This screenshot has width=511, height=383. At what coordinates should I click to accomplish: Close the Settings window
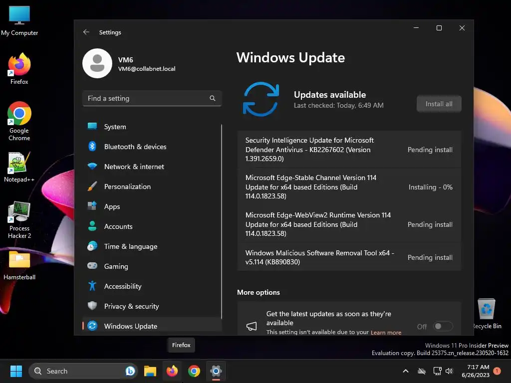[462, 28]
